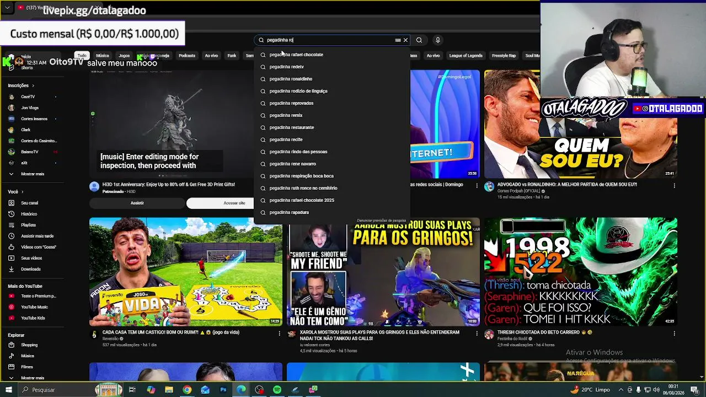Open 'Denunciar previsões de pesquisa' link
This screenshot has width=706, height=397.
(x=381, y=221)
